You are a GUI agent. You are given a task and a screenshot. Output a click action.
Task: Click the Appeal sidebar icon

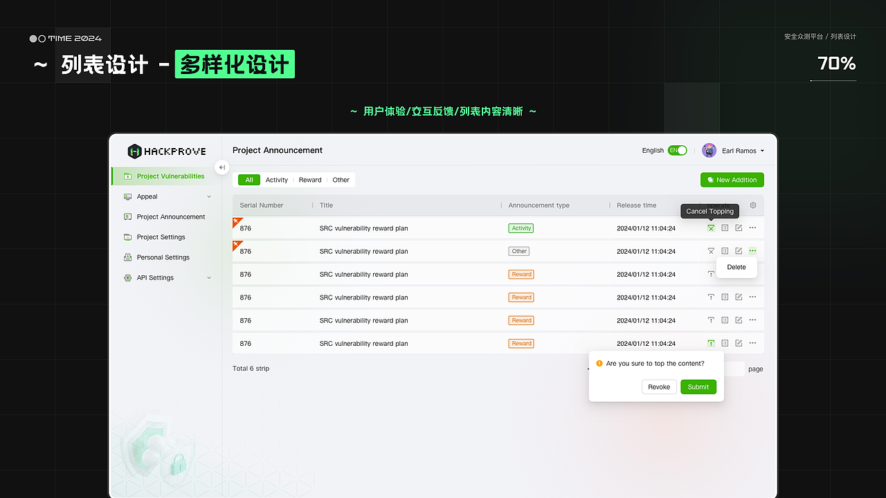pyautogui.click(x=127, y=196)
